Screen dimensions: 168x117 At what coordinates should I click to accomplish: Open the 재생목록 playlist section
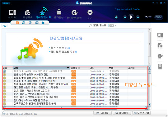click(28, 14)
